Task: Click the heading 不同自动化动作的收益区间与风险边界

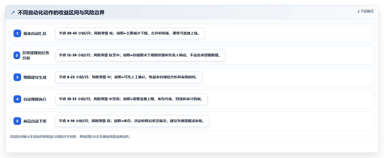Action: click(61, 12)
